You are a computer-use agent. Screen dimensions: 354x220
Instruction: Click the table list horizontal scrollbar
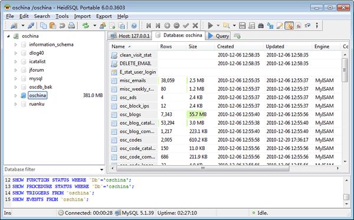click(203, 168)
